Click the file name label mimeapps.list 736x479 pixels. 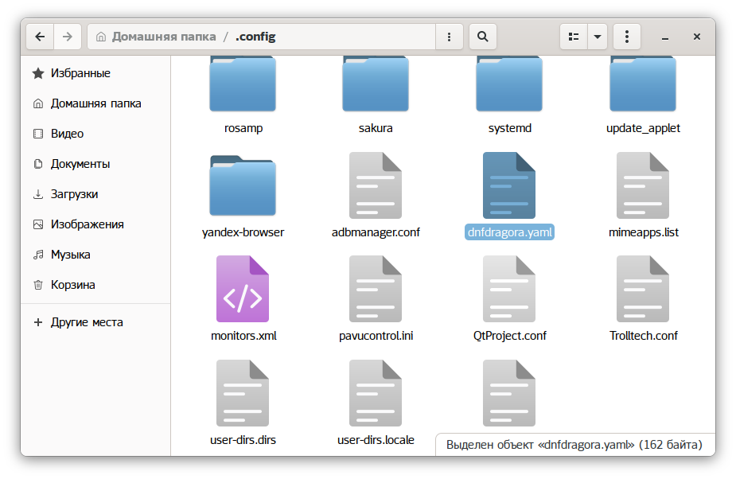coord(644,232)
